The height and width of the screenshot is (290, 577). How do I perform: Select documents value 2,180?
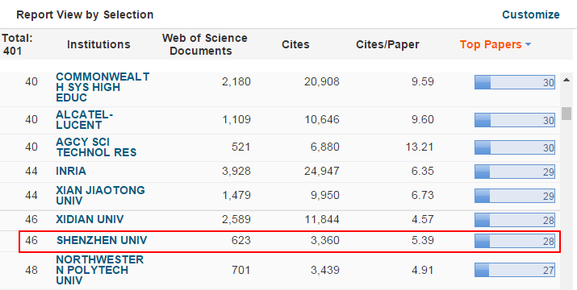tap(236, 81)
